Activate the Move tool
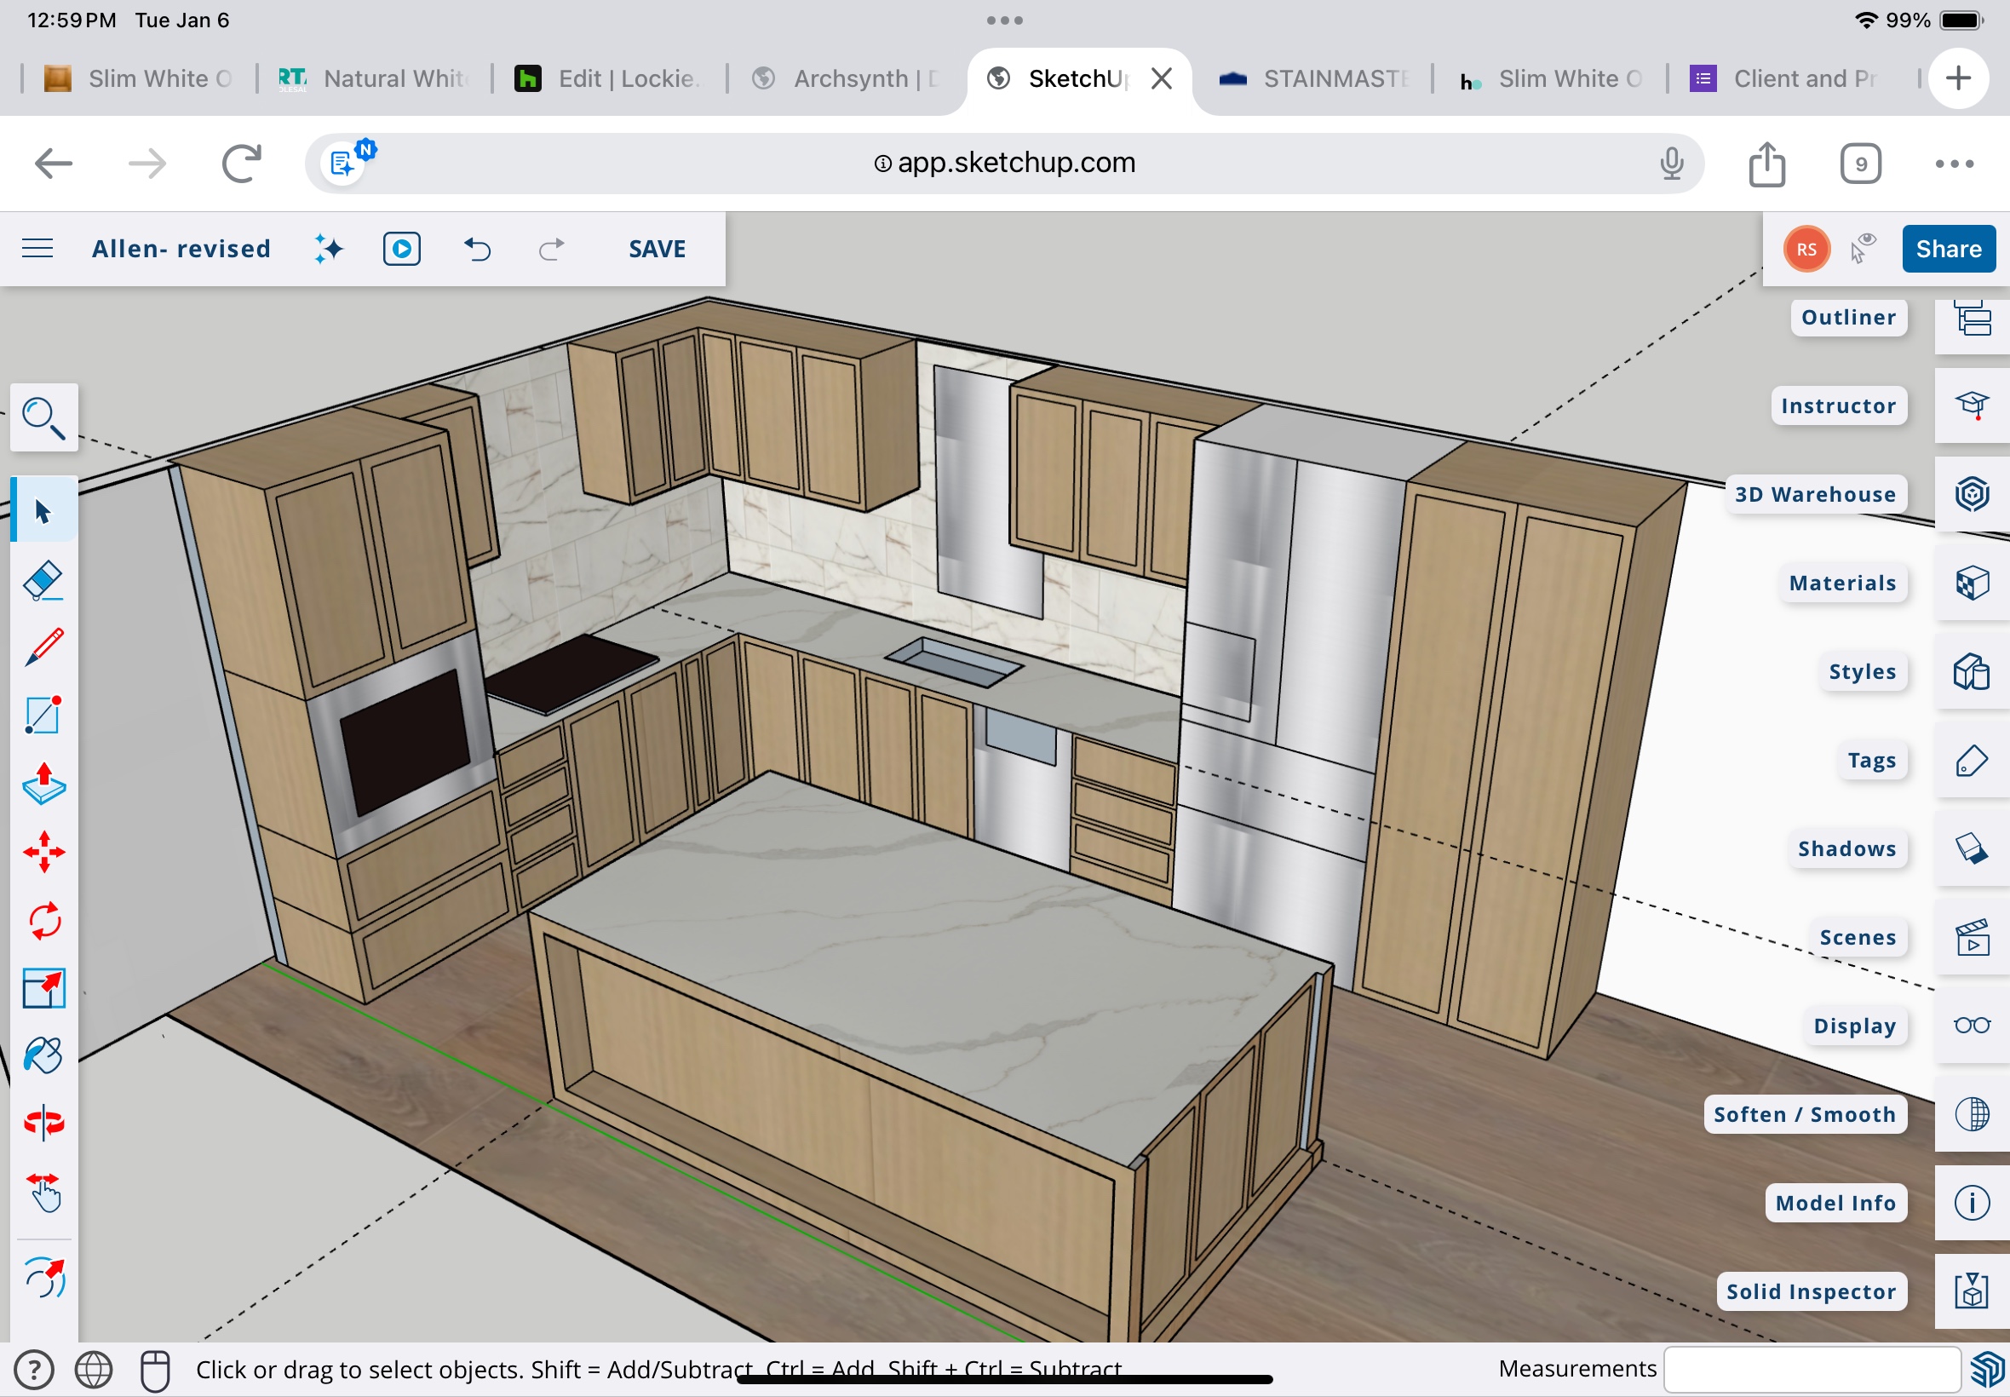 click(43, 852)
